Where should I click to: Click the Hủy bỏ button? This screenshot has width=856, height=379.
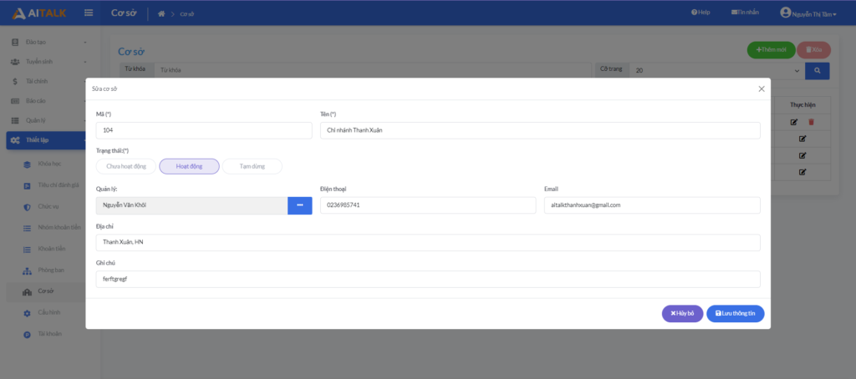click(x=682, y=313)
